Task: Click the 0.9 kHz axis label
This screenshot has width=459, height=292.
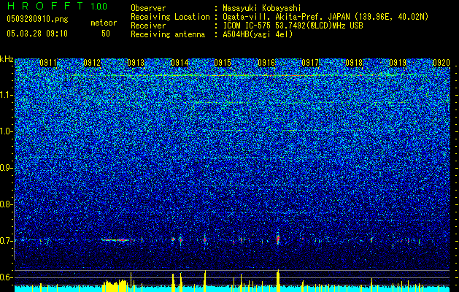Action: click(x=5, y=168)
